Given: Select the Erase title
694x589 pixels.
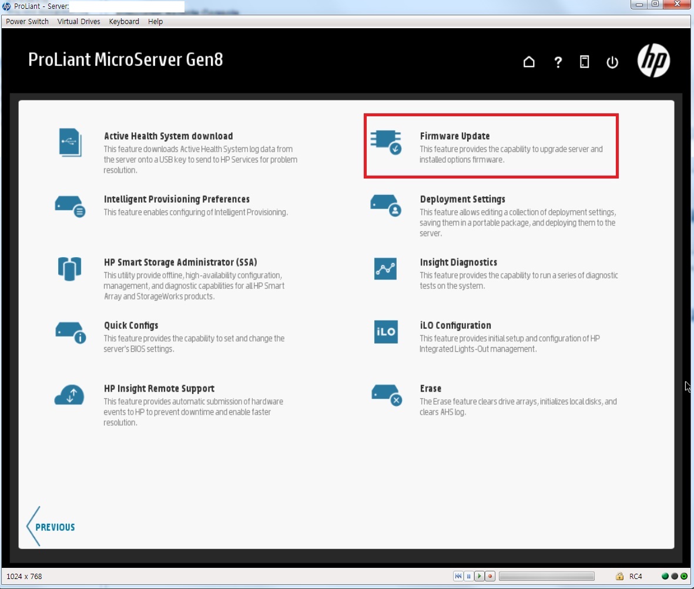Looking at the screenshot, I should 431,389.
